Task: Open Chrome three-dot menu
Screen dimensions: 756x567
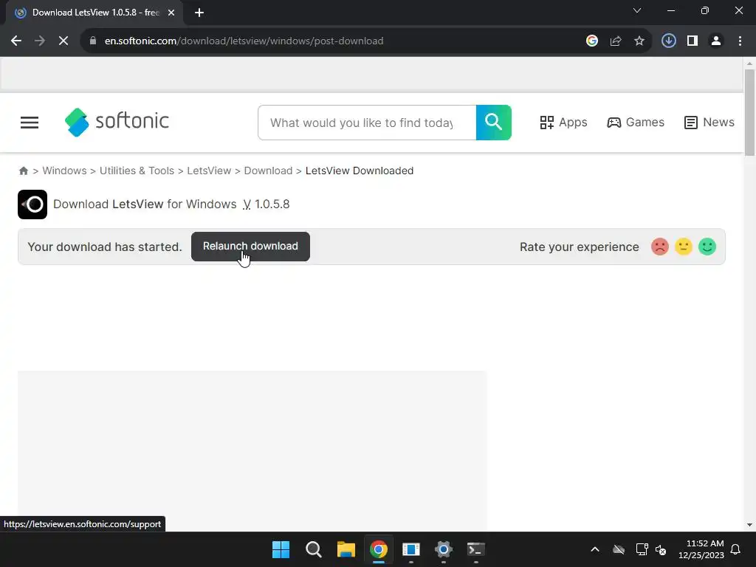Action: point(740,41)
